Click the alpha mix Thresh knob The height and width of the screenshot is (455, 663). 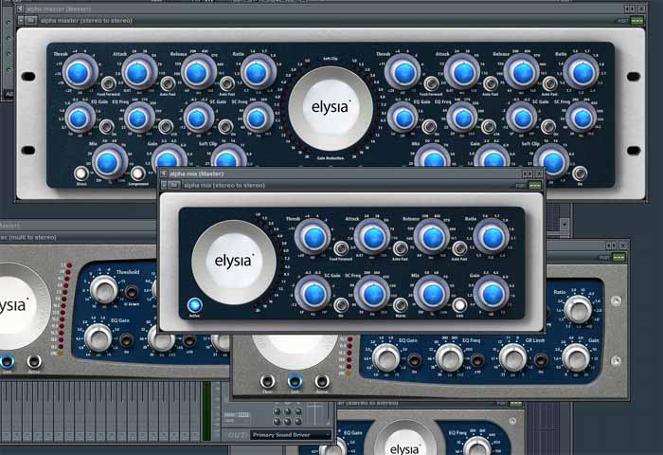click(313, 237)
